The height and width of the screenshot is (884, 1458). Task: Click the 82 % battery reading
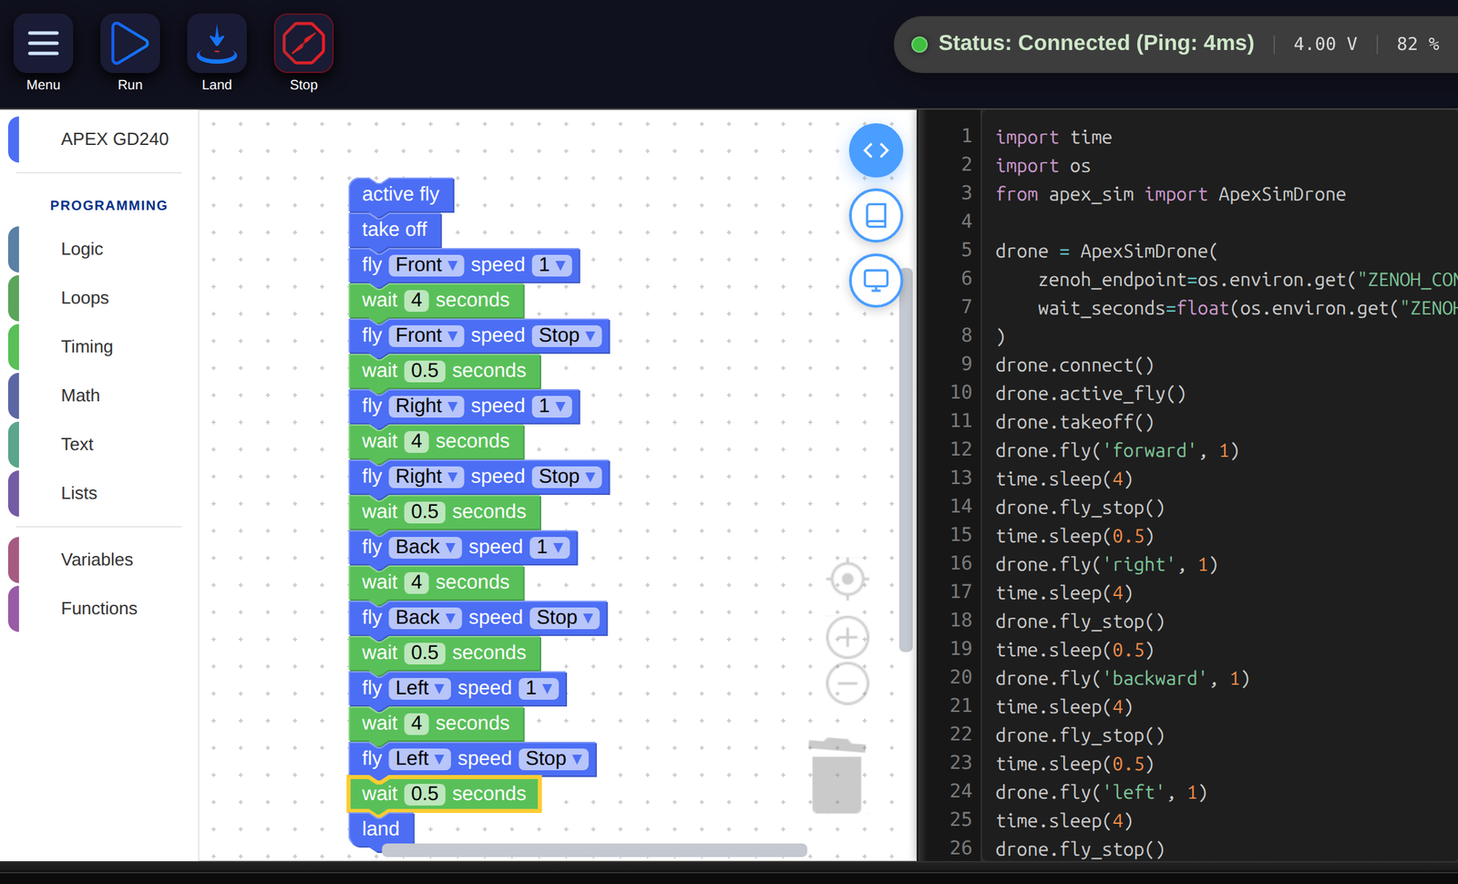tap(1418, 44)
